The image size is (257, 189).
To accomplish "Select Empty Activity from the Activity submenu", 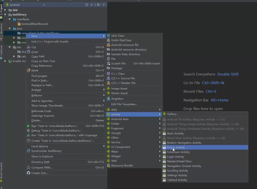I will (x=205, y=147).
